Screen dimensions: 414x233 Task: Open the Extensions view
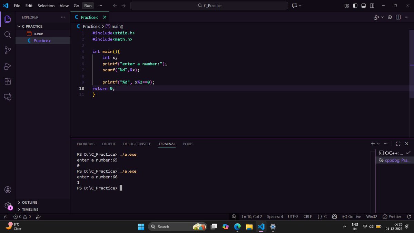click(8, 81)
